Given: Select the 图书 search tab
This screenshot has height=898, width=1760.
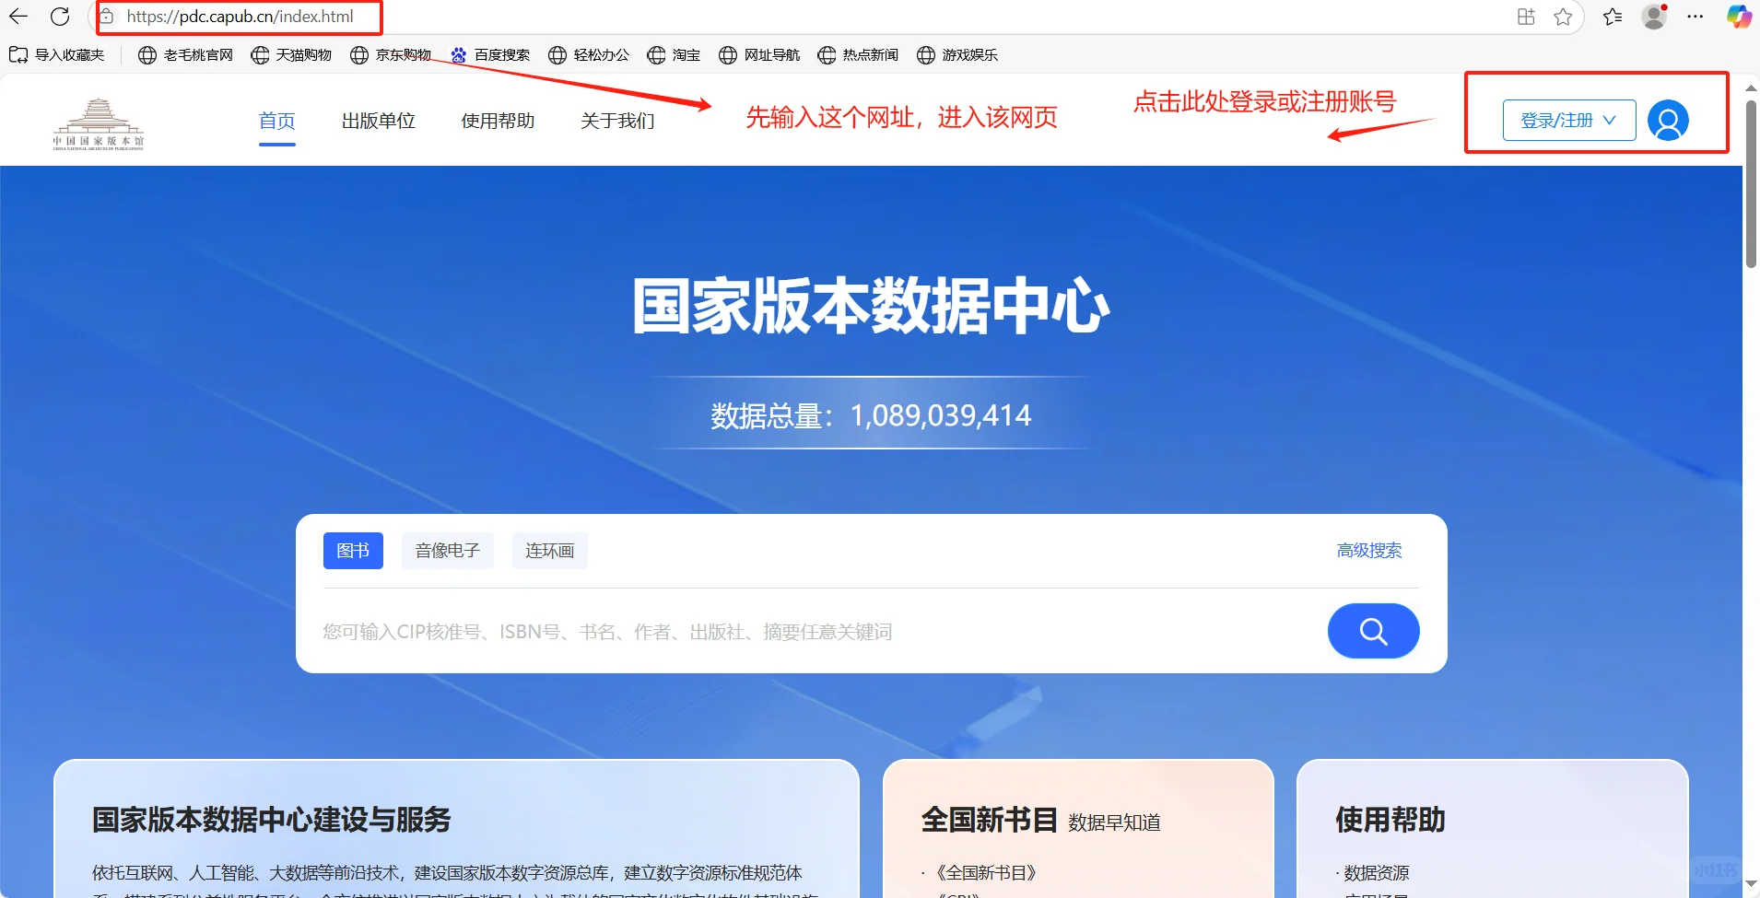Looking at the screenshot, I should click(353, 551).
